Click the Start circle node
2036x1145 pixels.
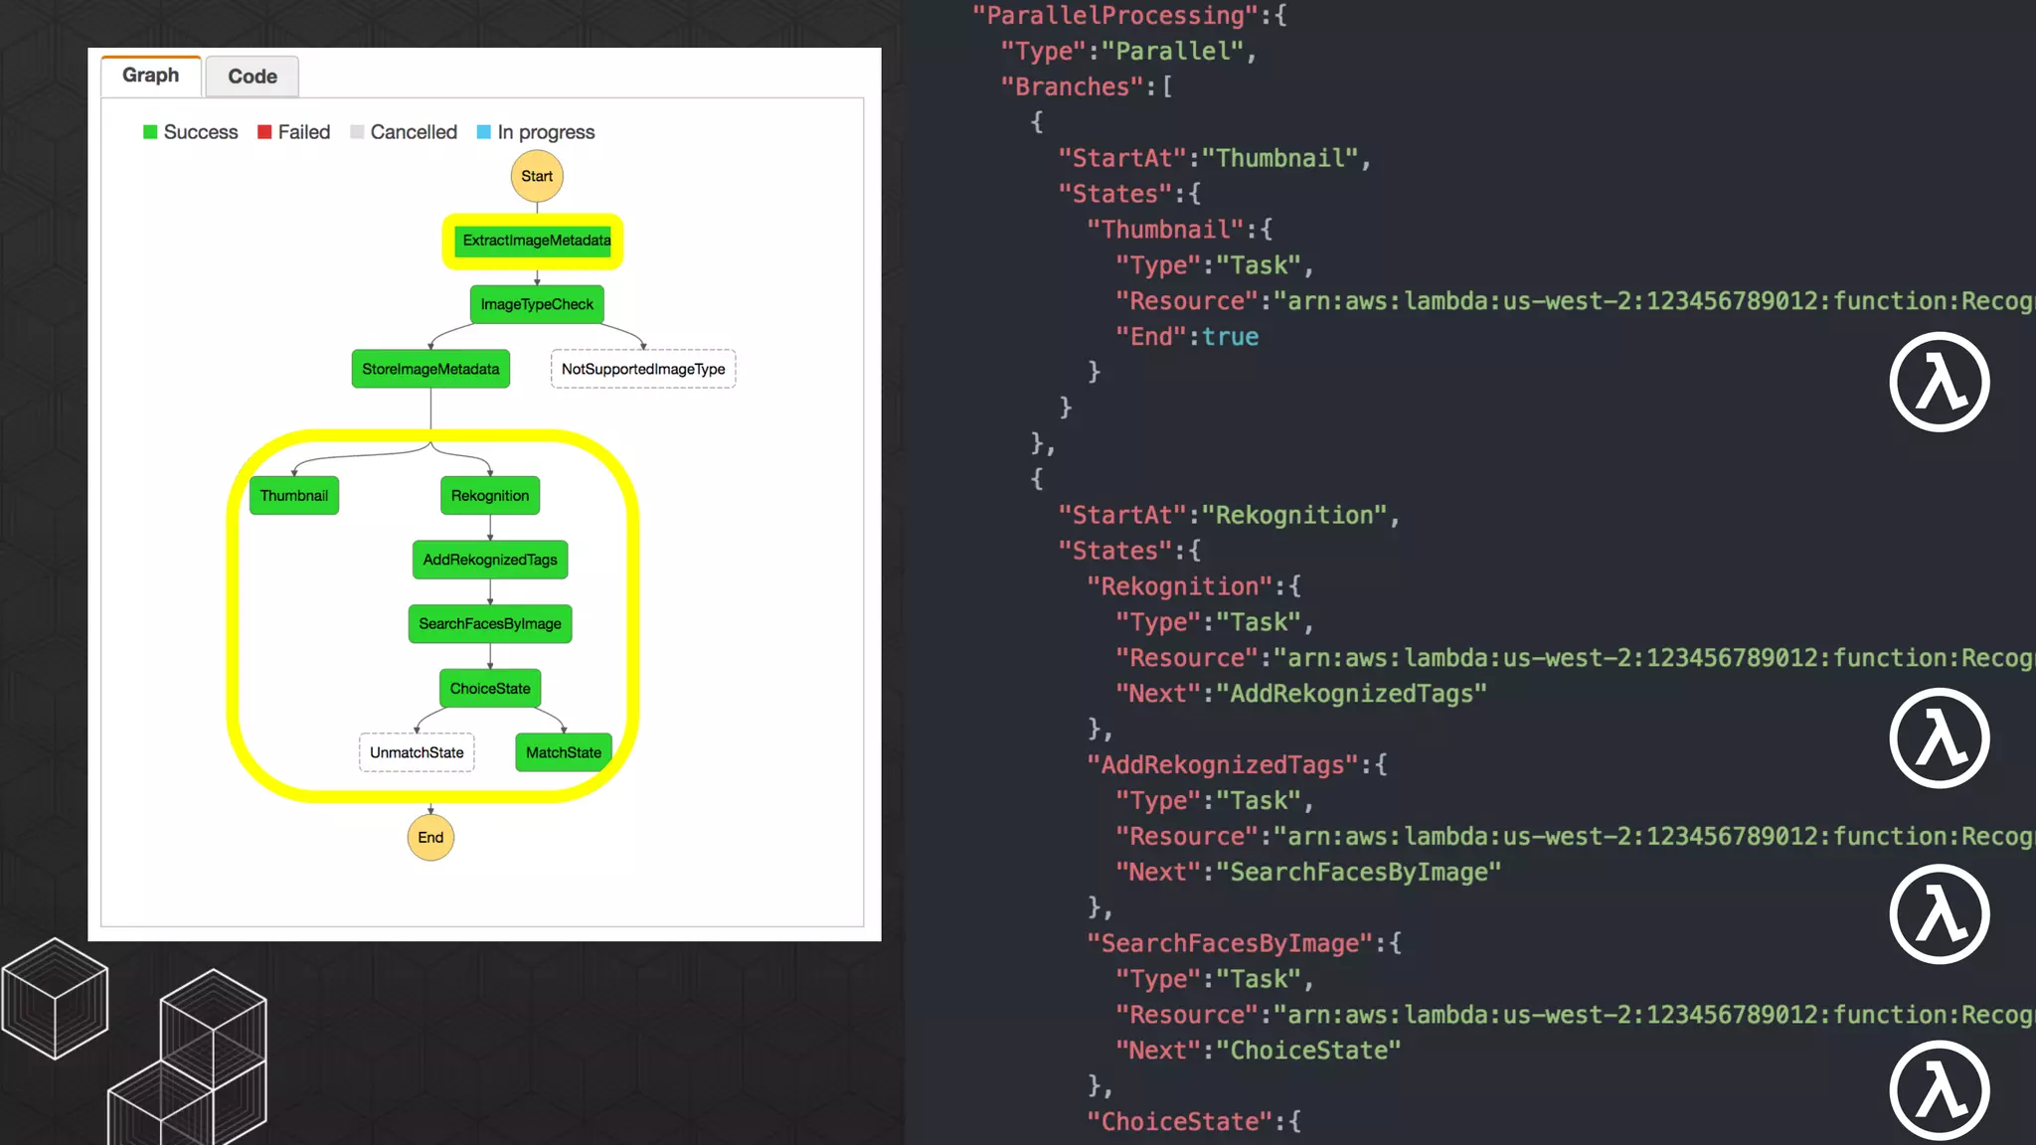click(537, 176)
